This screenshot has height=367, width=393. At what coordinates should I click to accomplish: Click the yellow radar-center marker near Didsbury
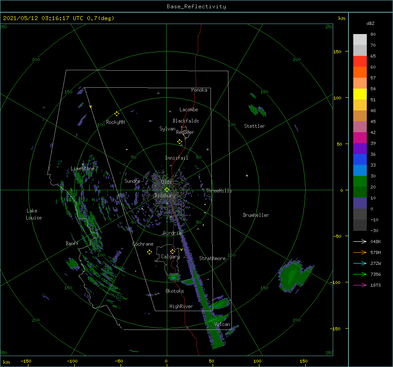167,190
